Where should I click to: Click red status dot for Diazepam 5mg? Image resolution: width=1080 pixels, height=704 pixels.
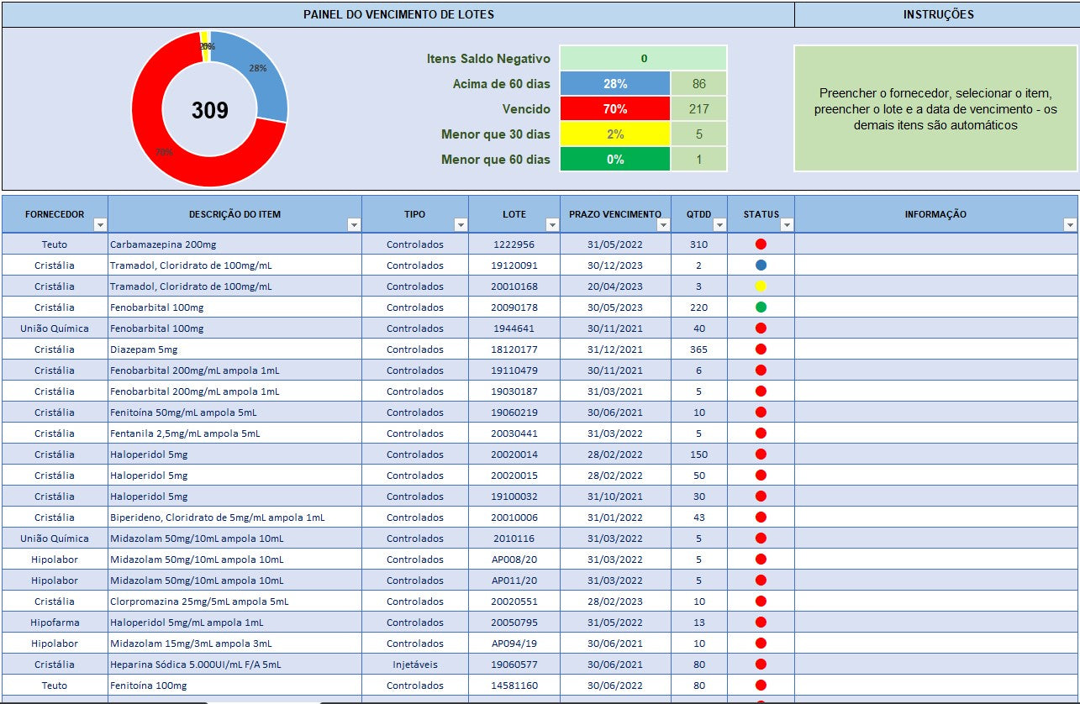[x=761, y=349]
